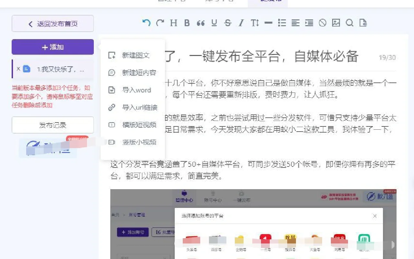This screenshot has width=414, height=259.
Task: Toggle underline formatting
Action: (x=214, y=23)
